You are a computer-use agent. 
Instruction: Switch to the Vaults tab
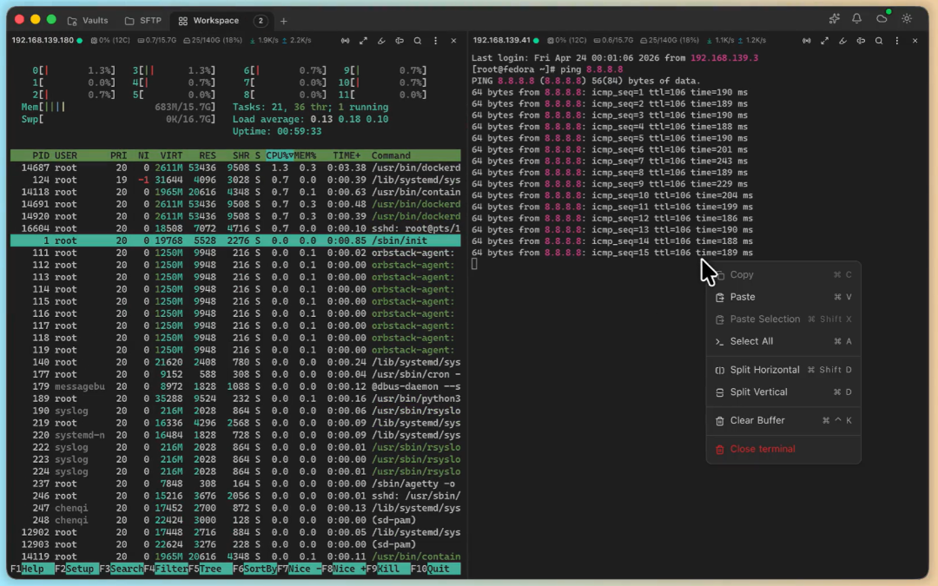pos(88,20)
